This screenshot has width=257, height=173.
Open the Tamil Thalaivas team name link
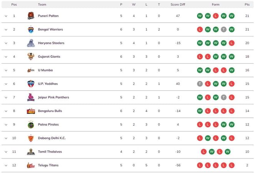(50, 152)
